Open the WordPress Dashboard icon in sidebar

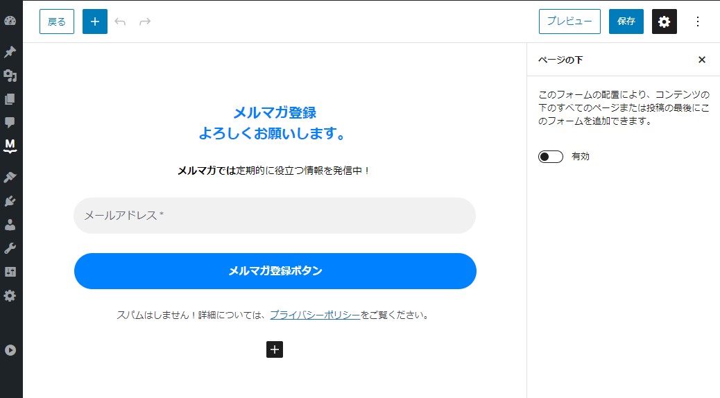[10, 21]
